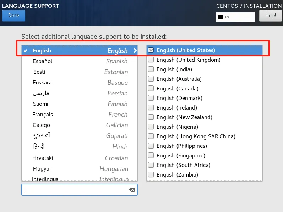Screen dimensions: 283x212
Task: Enable English (Singapore) locale checkbox
Action: click(x=151, y=156)
